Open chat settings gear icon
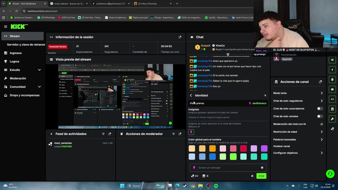Viewport: 338px width, 190px height. tap(252, 176)
